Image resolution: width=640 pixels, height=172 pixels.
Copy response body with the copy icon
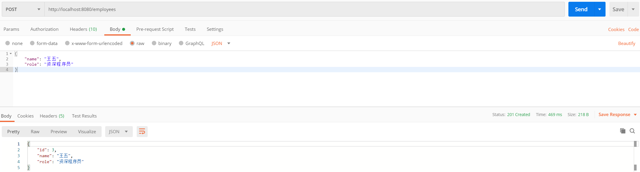pyautogui.click(x=622, y=131)
